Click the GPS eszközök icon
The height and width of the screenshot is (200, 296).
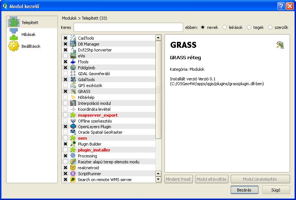[x=73, y=86]
